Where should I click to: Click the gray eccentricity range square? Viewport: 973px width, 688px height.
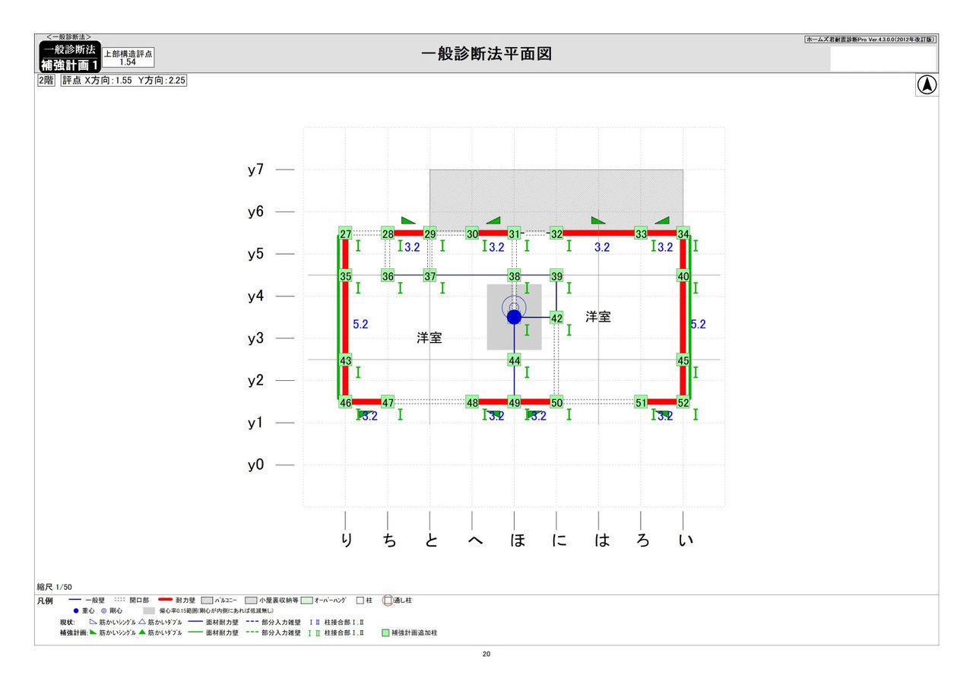coord(148,610)
